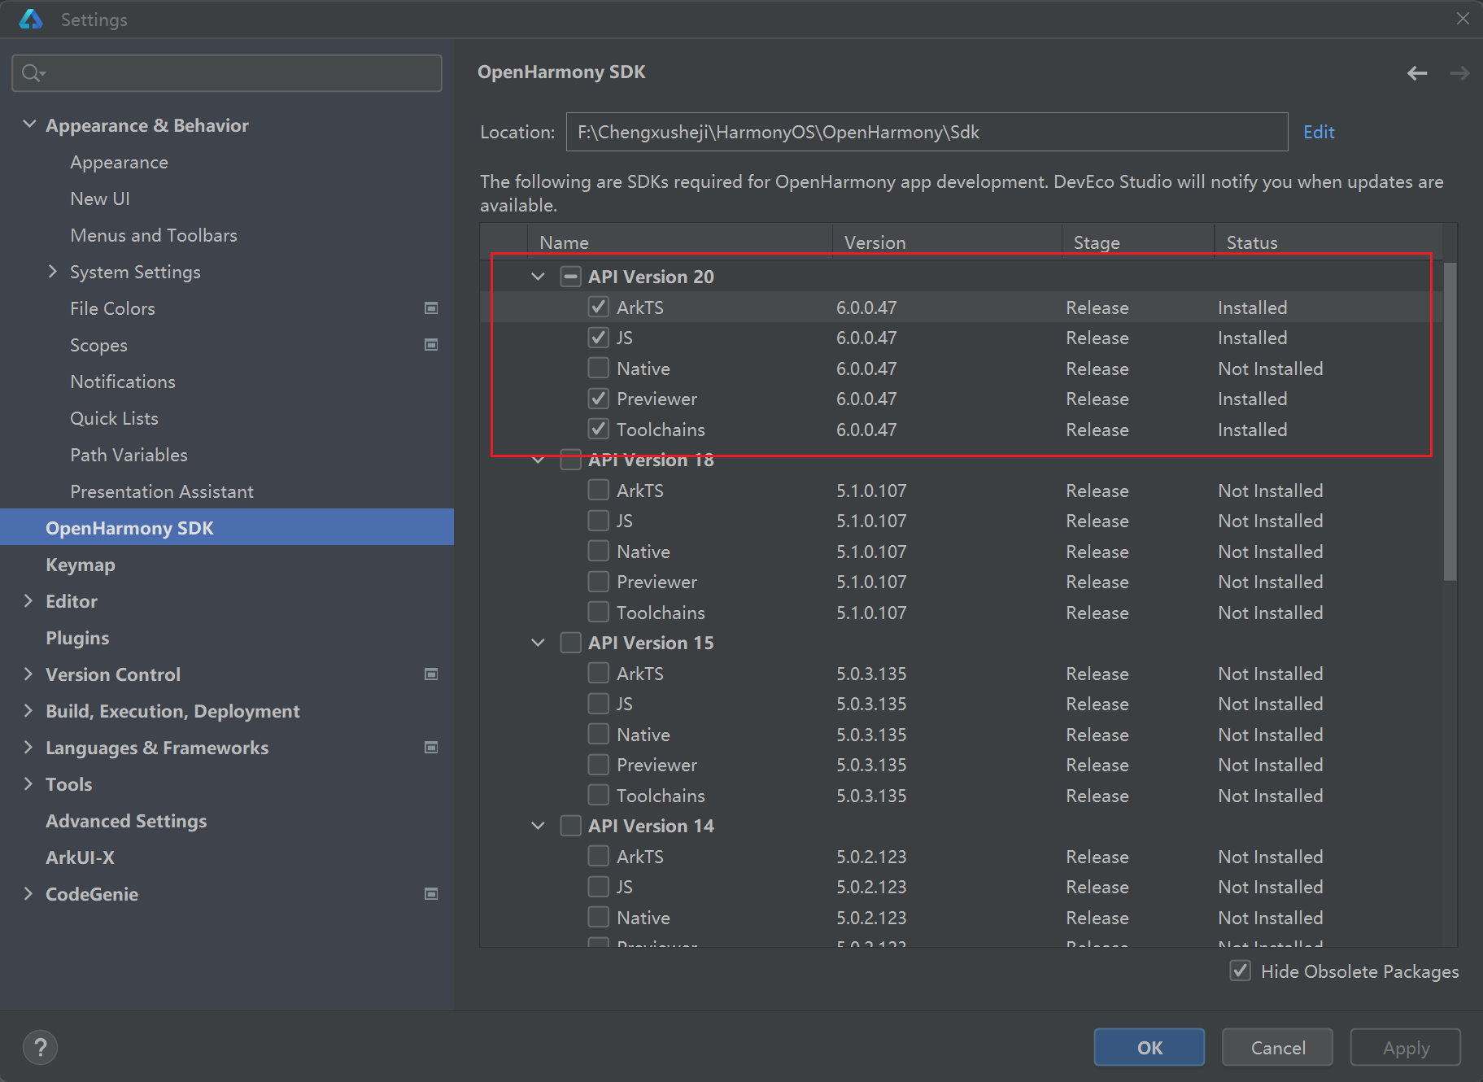Expand the Version Control section
The width and height of the screenshot is (1483, 1082).
[x=28, y=674]
